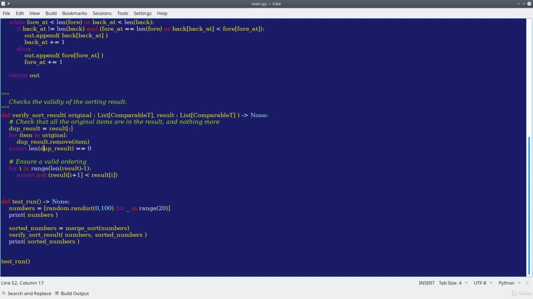Open the Settings menu
This screenshot has width=533, height=299.
pos(142,13)
